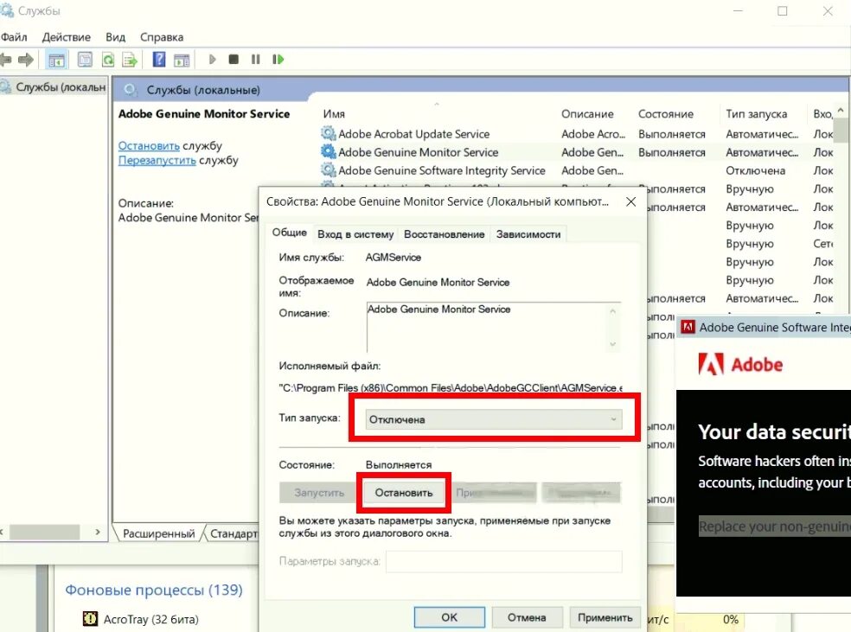Click Replace your non-genuine link in Adobe popup
851x632 pixels.
pos(775,527)
